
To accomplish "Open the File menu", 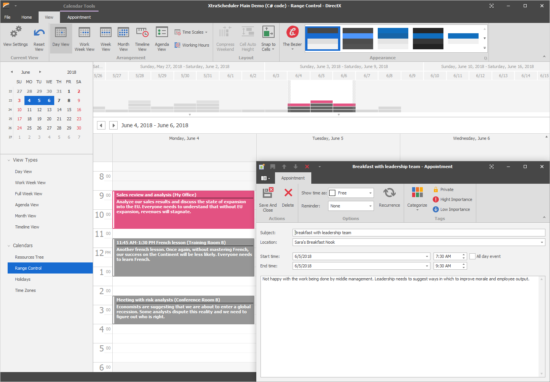I will point(7,17).
